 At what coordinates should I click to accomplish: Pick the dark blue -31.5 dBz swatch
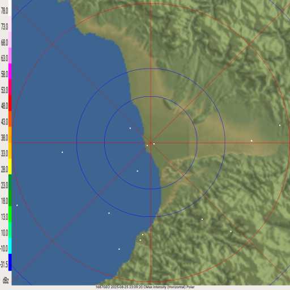point(10,262)
